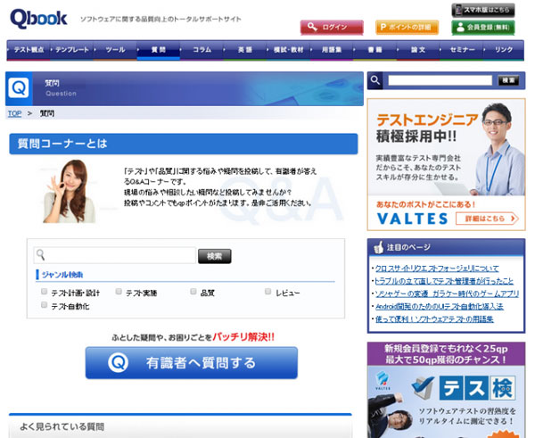Switch to スマホ版 smartphone version
Screen dimensions: 535x438
coord(482,9)
